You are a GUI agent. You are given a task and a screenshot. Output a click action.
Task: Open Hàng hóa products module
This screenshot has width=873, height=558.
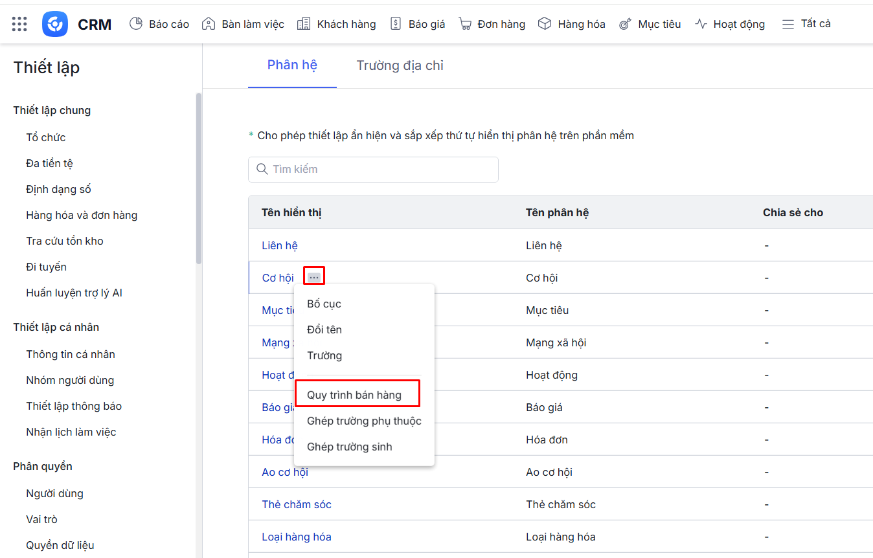click(x=572, y=24)
